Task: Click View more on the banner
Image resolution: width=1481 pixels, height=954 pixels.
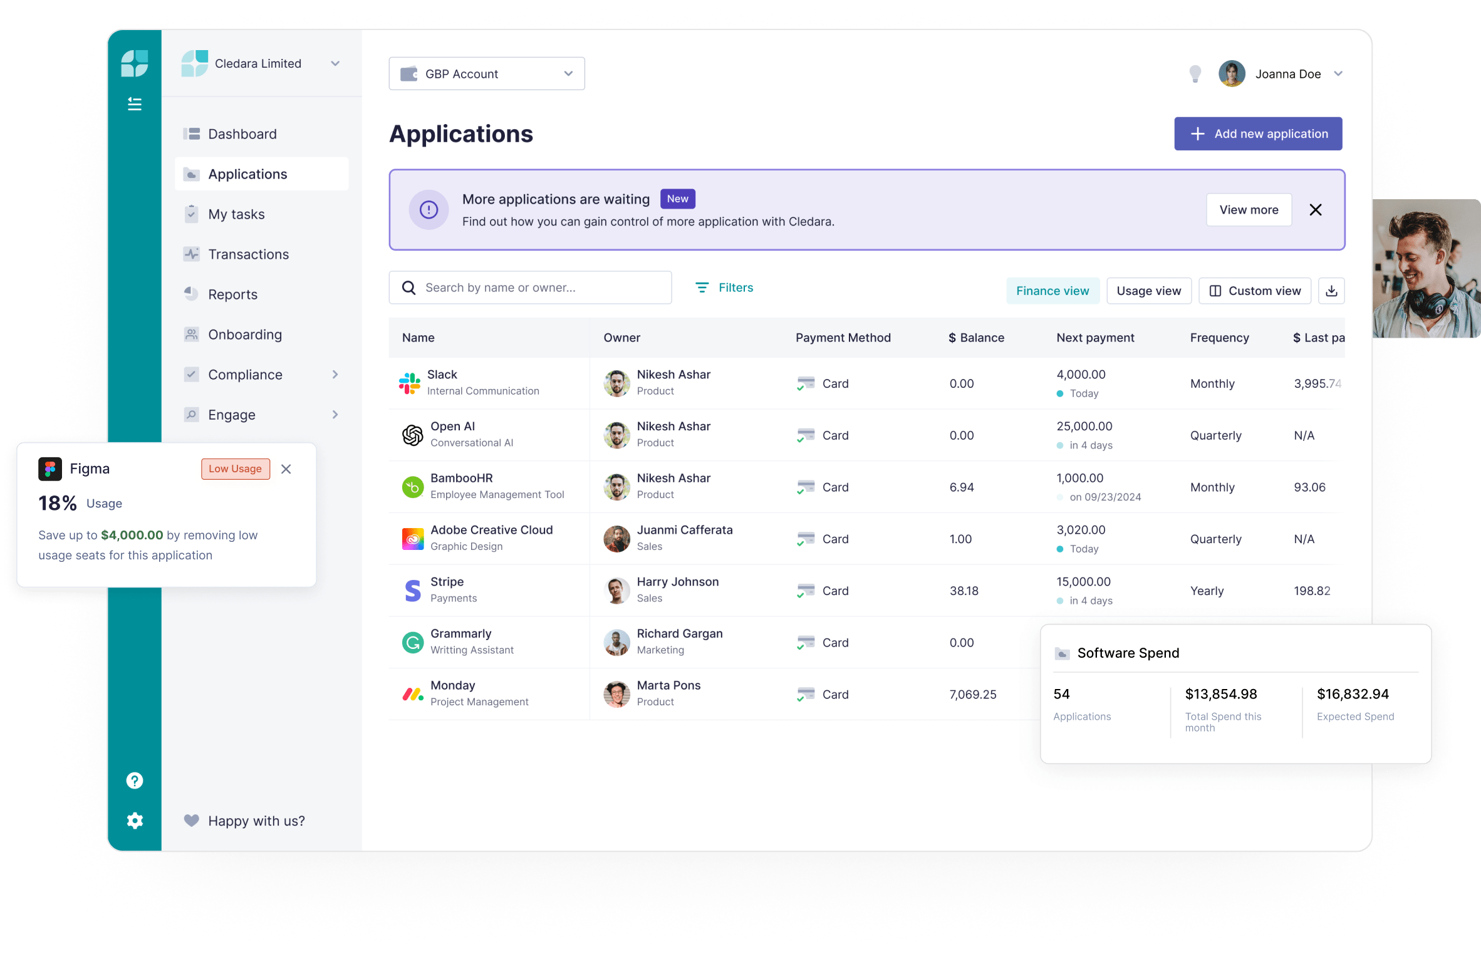Action: pyautogui.click(x=1248, y=209)
